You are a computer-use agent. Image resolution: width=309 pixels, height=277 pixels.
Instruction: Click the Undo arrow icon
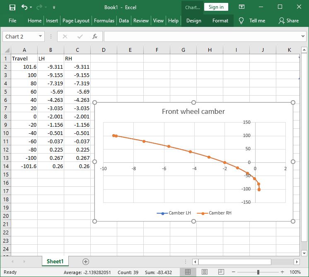tap(24, 7)
